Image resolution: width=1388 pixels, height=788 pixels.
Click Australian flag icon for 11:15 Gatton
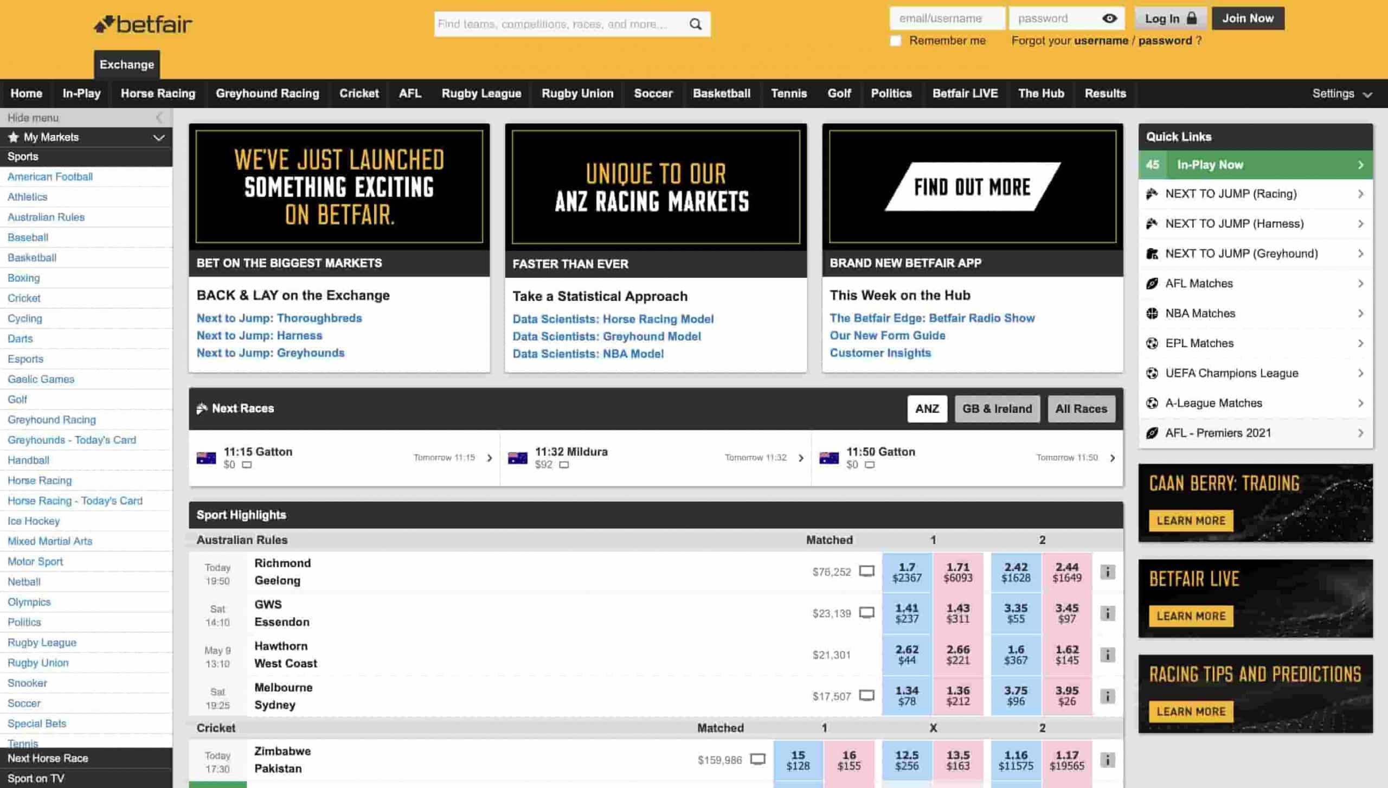tap(206, 458)
